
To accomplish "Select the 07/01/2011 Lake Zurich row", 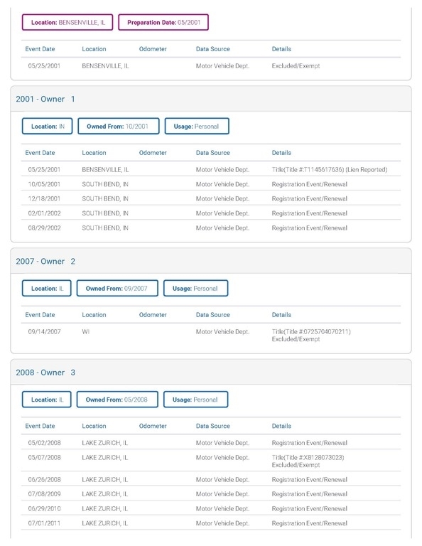I will point(211,523).
